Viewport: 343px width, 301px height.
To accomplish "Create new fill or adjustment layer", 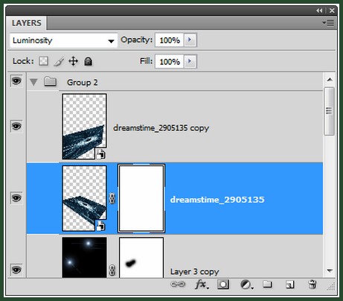I will point(246,285).
